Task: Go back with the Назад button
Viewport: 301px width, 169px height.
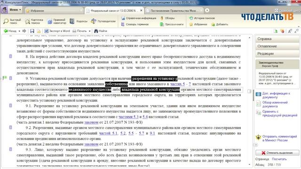Action: [x=10, y=31]
